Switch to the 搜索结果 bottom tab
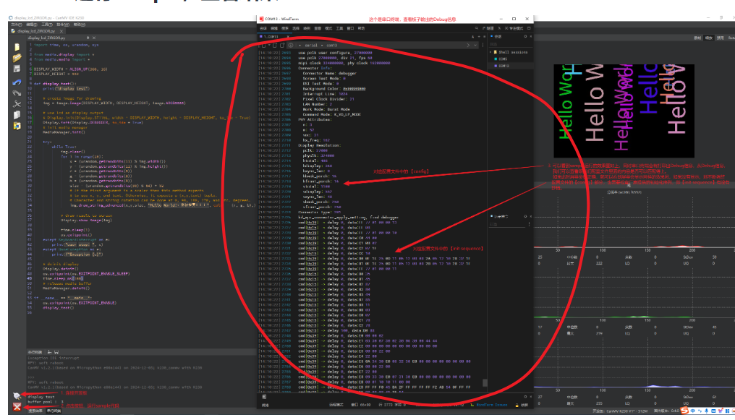 (x=35, y=411)
